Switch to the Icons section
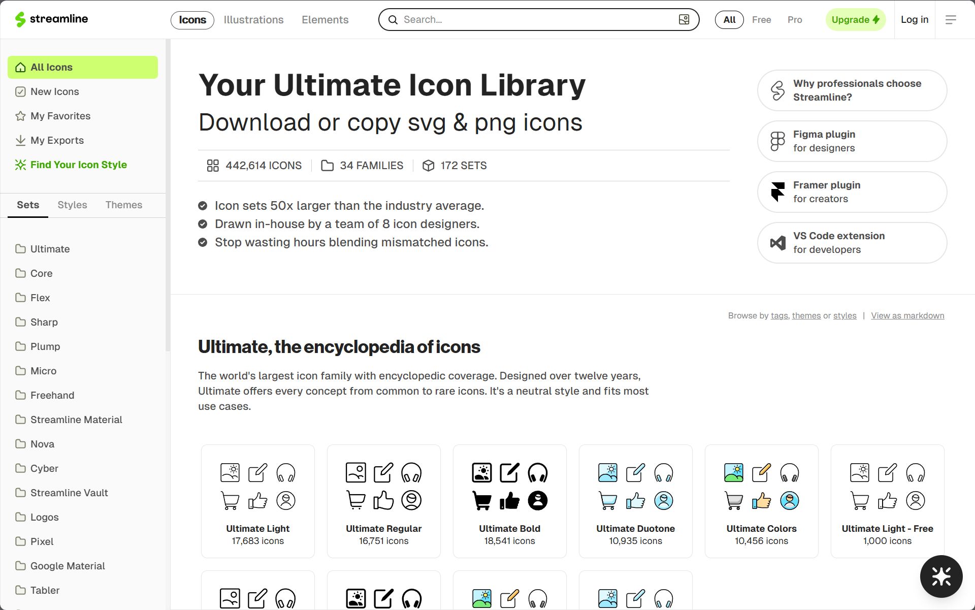 192,20
